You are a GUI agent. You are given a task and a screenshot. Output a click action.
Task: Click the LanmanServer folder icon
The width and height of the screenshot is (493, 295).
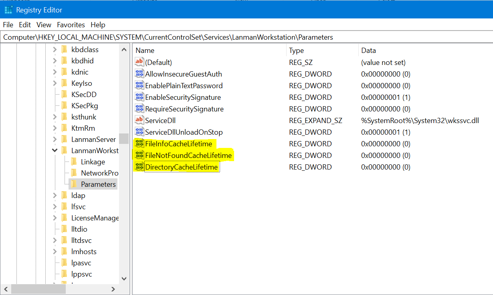click(64, 139)
